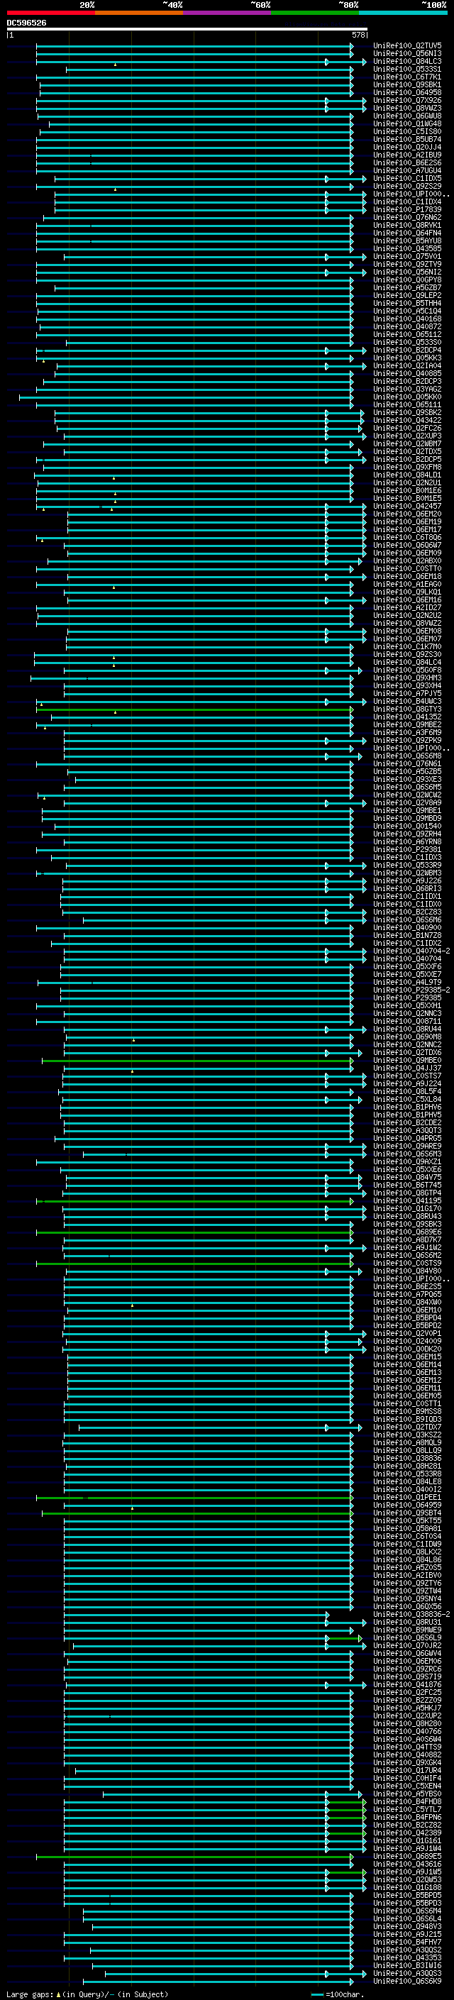Select label UniRef100_Q7X926
The width and height of the screenshot is (454, 2000).
[407, 100]
